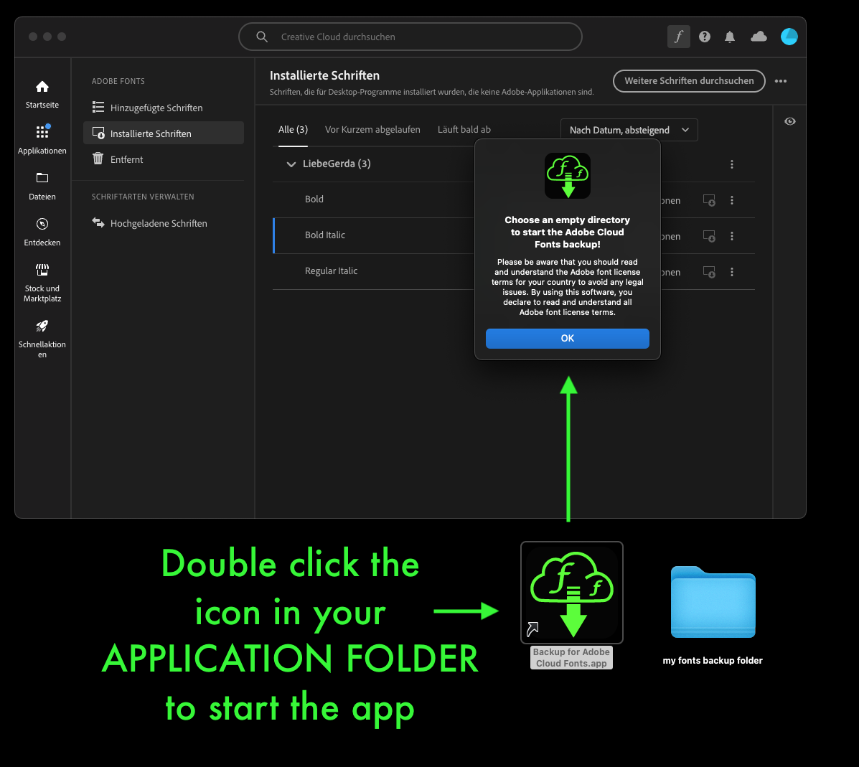Collapse the LiebeGerda font family

click(x=291, y=164)
